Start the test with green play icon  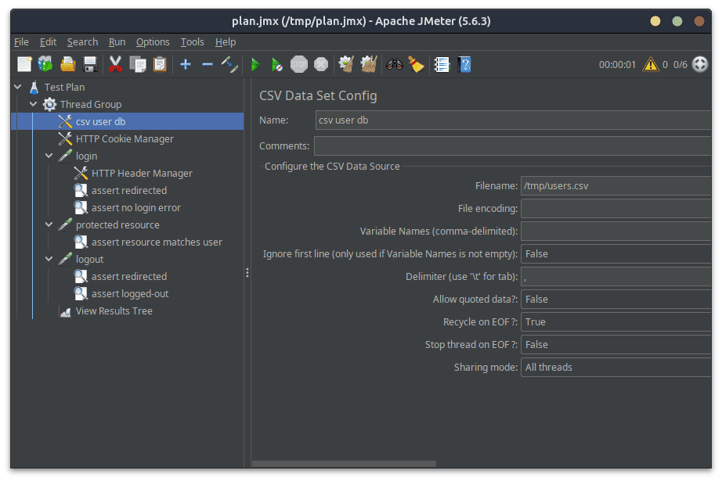(255, 64)
